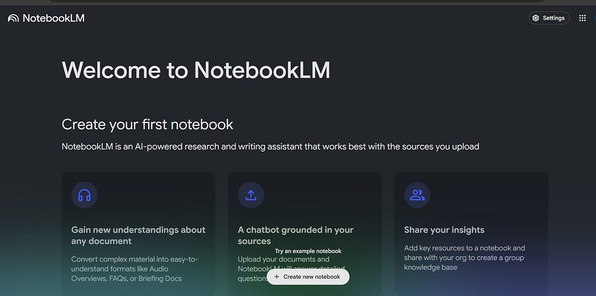Click the upload arrow icon on the middle card

[x=251, y=195]
